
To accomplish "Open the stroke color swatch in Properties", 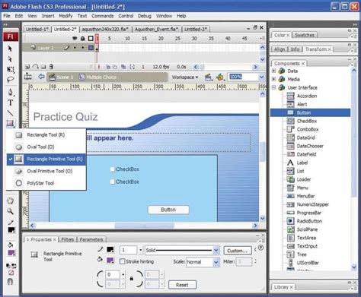I will click(110, 250).
